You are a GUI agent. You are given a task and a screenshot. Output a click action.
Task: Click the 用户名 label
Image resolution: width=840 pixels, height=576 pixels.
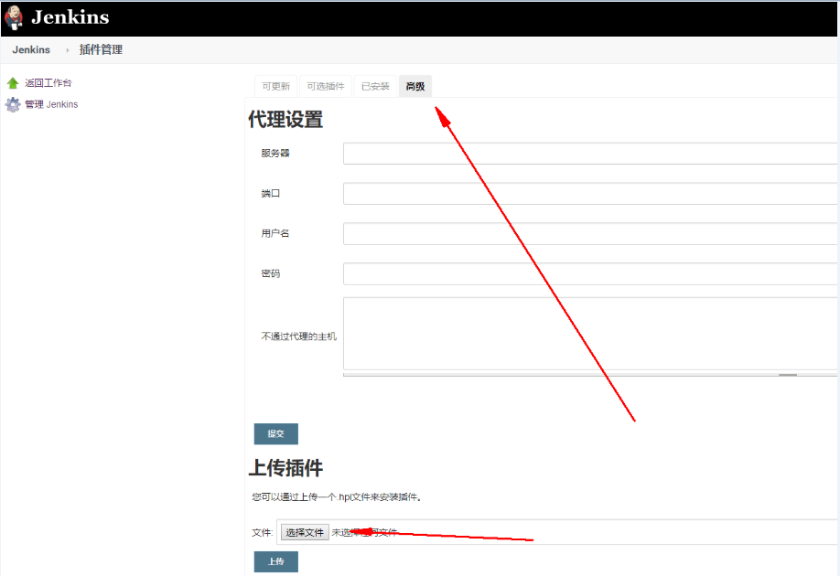275,233
